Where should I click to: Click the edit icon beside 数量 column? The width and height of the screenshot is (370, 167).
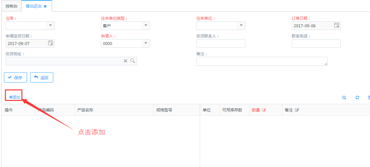pos(264,110)
